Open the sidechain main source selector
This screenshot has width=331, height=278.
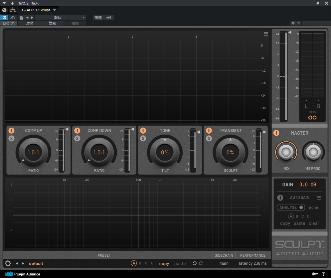(x=224, y=263)
